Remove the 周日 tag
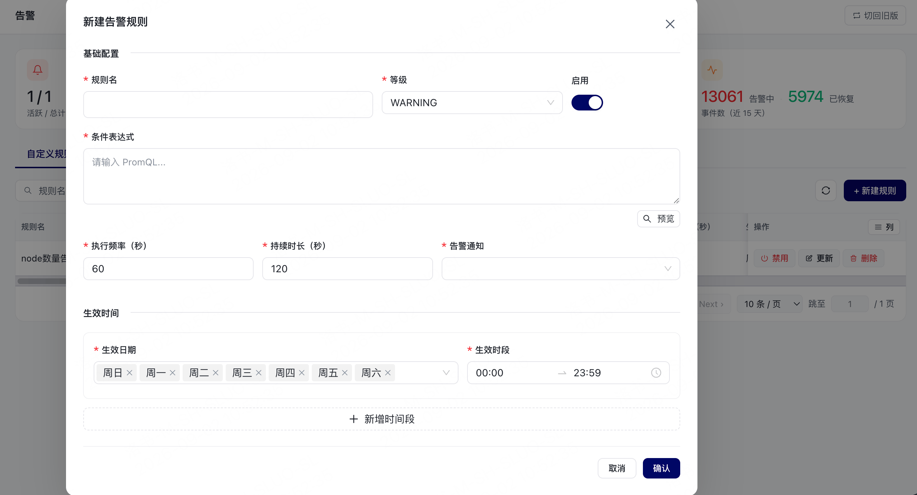917x495 pixels. [130, 373]
